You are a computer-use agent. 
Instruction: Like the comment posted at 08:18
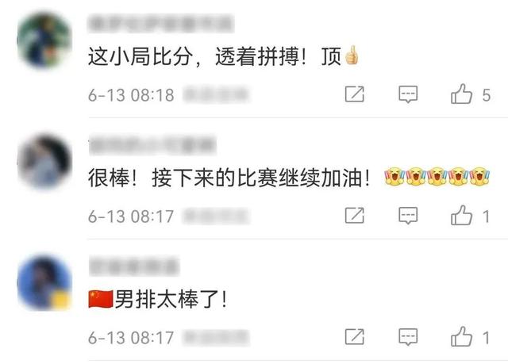click(461, 94)
